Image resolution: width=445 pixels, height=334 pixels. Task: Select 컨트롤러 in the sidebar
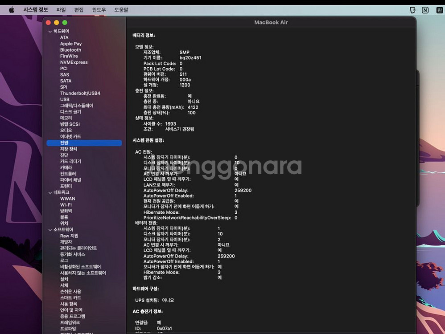coord(68,174)
